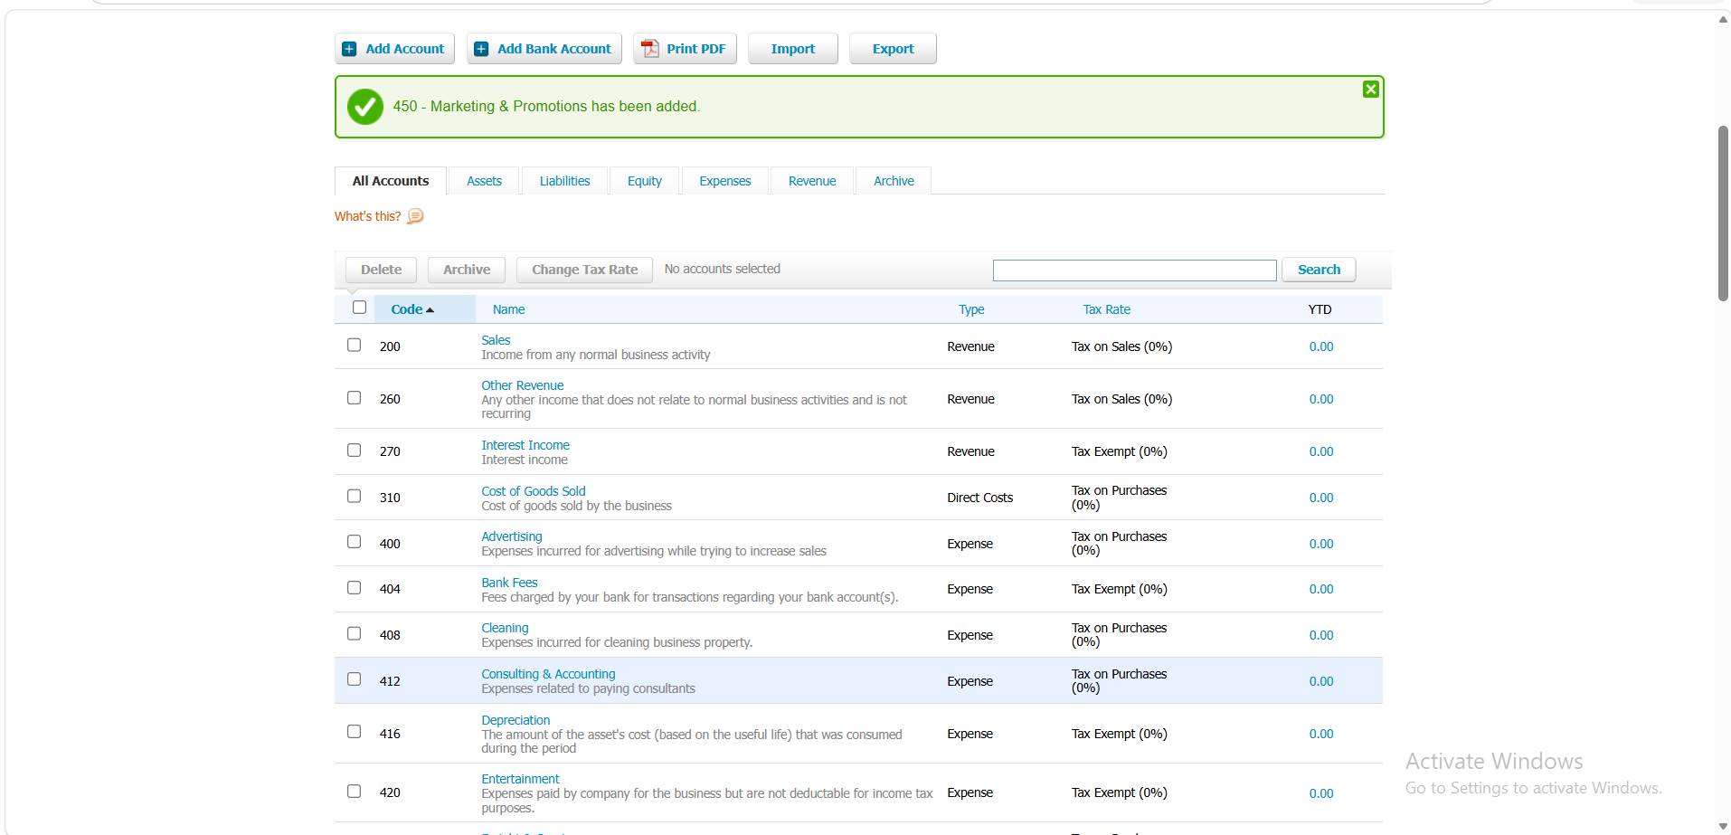The height and width of the screenshot is (835, 1731).
Task: Select the checkbox for account 200 Sales
Action: (x=354, y=345)
